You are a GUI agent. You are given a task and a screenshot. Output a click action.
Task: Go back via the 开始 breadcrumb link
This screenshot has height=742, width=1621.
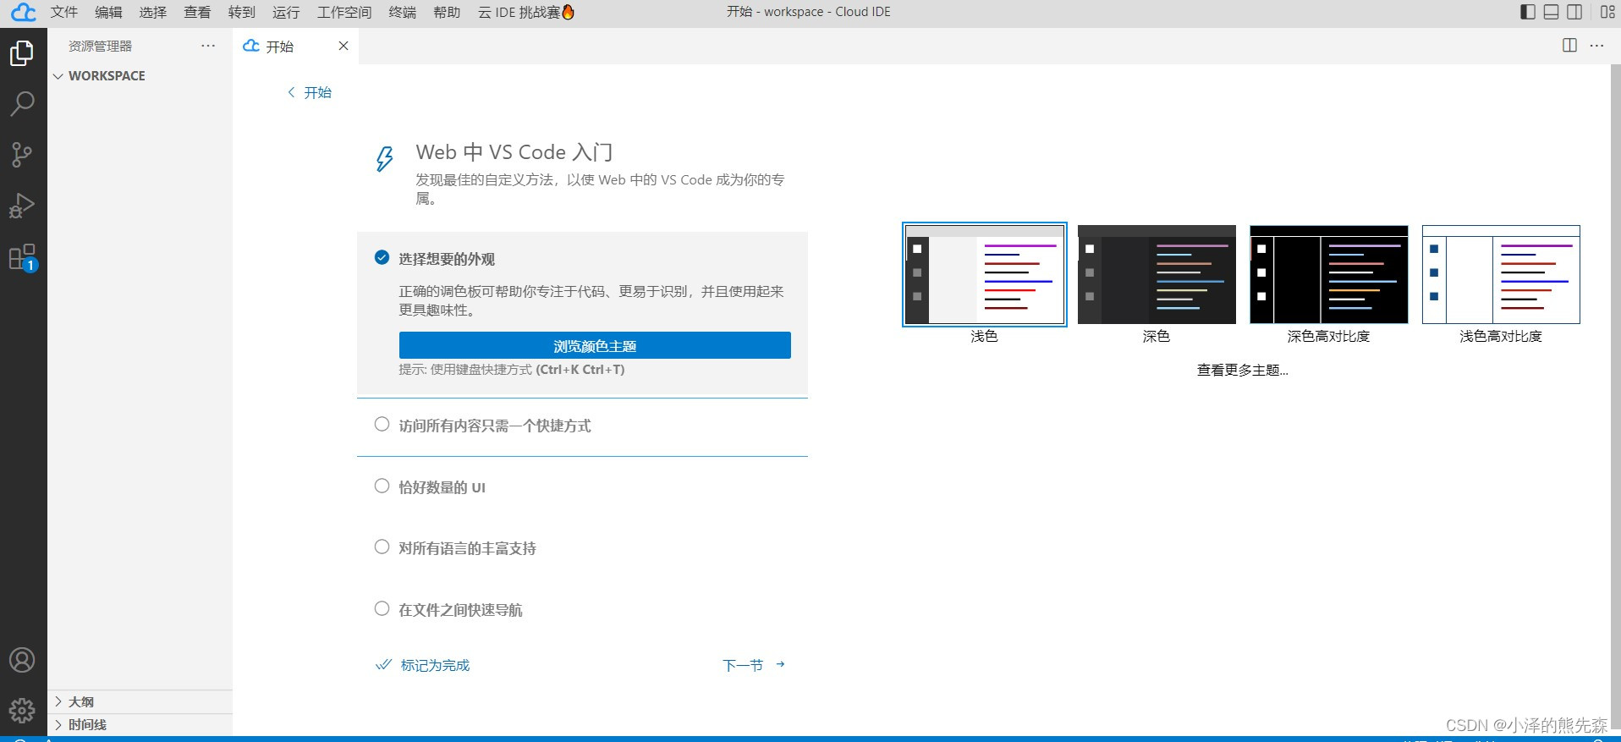[310, 92]
